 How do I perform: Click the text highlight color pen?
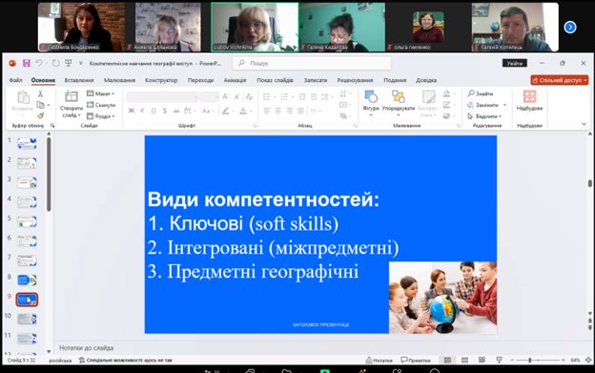(x=225, y=111)
